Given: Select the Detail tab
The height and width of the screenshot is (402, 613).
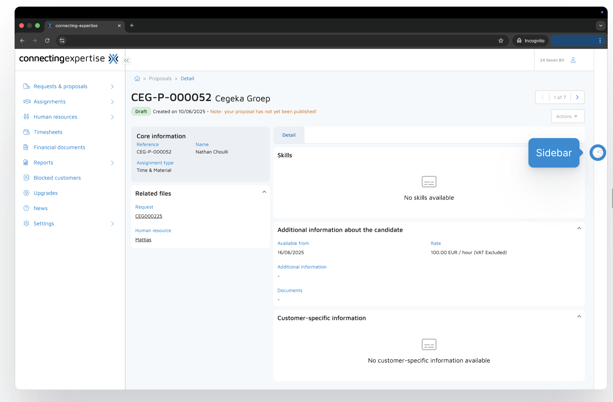Looking at the screenshot, I should [289, 135].
